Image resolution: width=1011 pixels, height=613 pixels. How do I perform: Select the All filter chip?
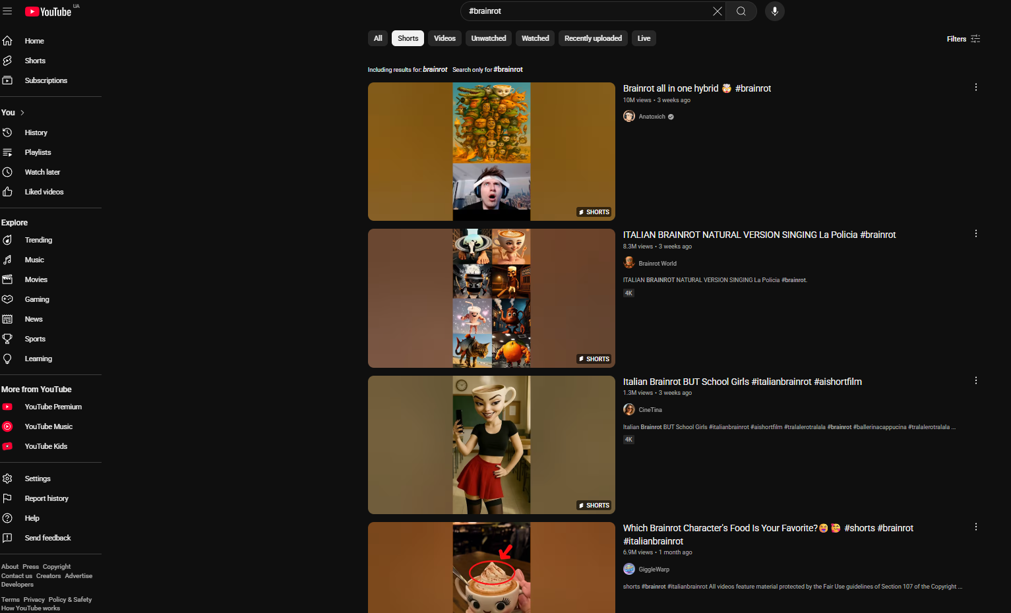tap(378, 38)
